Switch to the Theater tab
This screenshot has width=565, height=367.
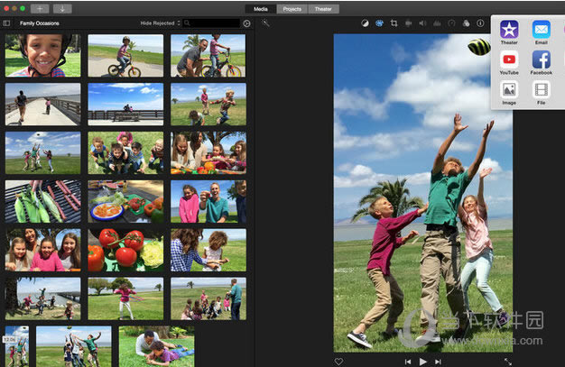pos(322,8)
